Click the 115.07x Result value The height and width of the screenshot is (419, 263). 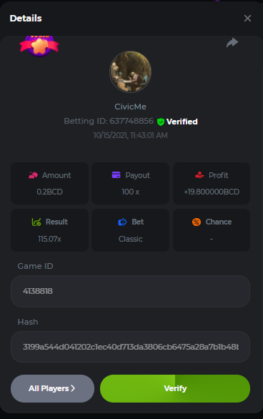tap(49, 239)
